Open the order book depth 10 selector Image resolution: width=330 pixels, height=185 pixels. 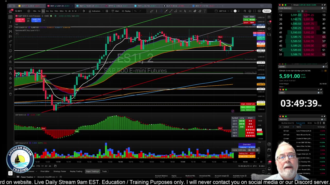(302, 11)
